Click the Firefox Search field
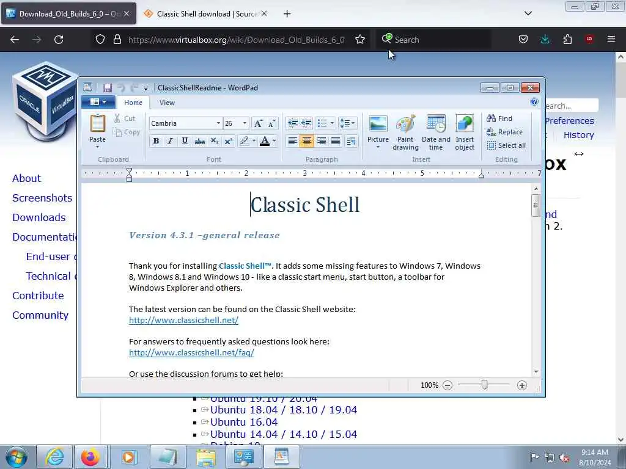The image size is (626, 469). pos(433,40)
